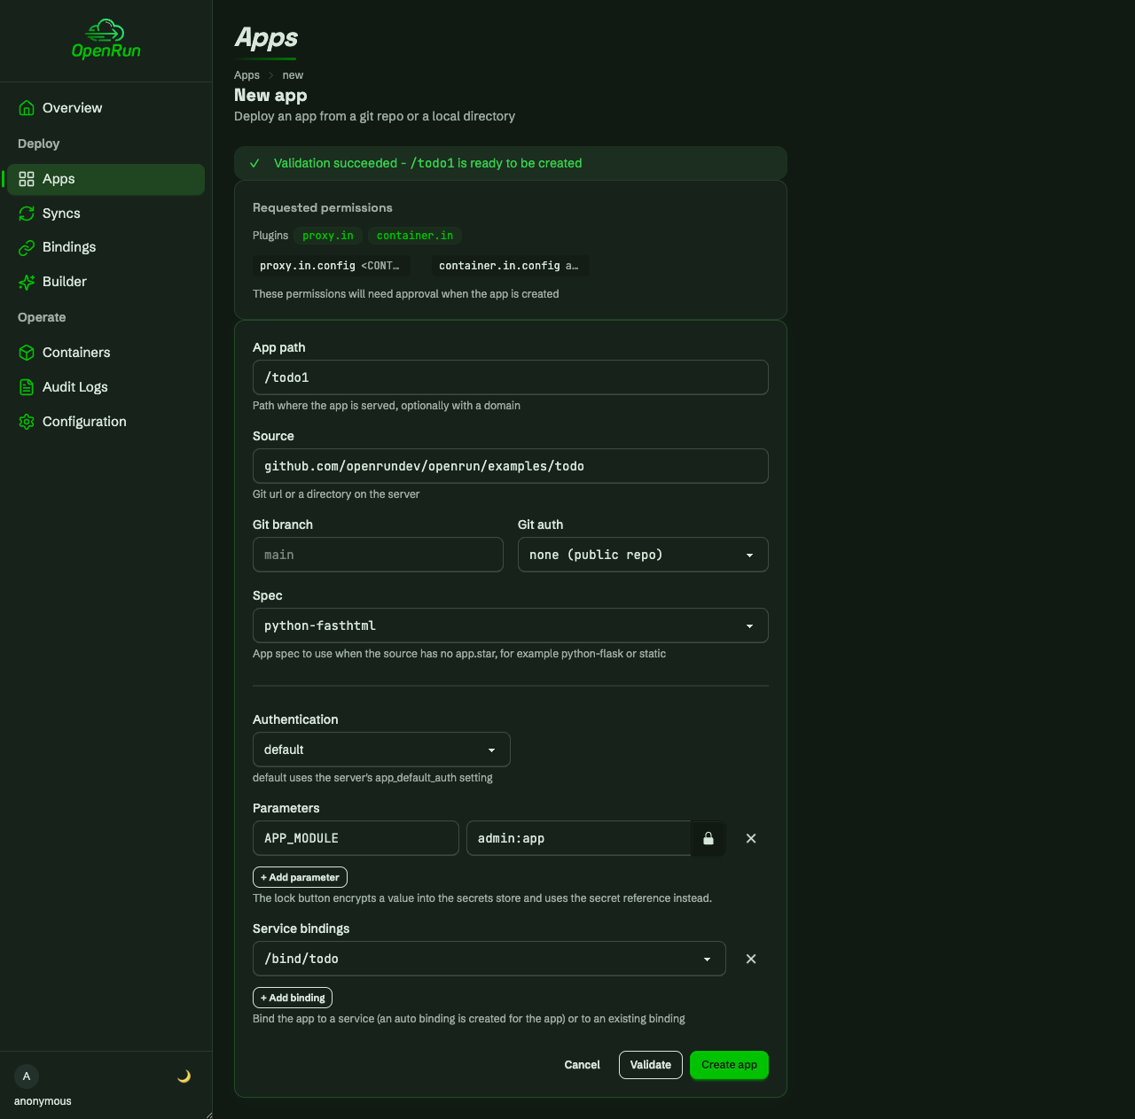Click the Builder sparkle icon
The image size is (1135, 1119).
pyautogui.click(x=27, y=282)
